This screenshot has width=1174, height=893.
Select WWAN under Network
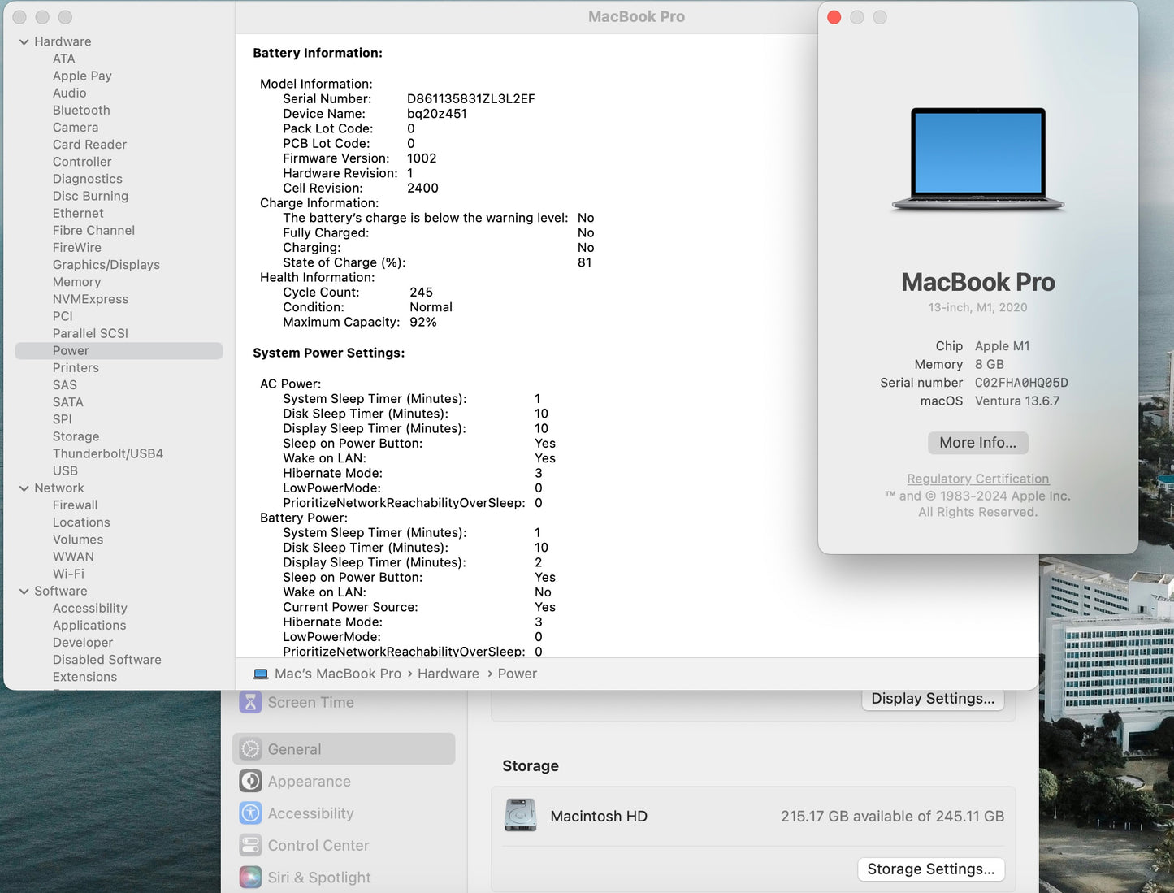pos(73,557)
